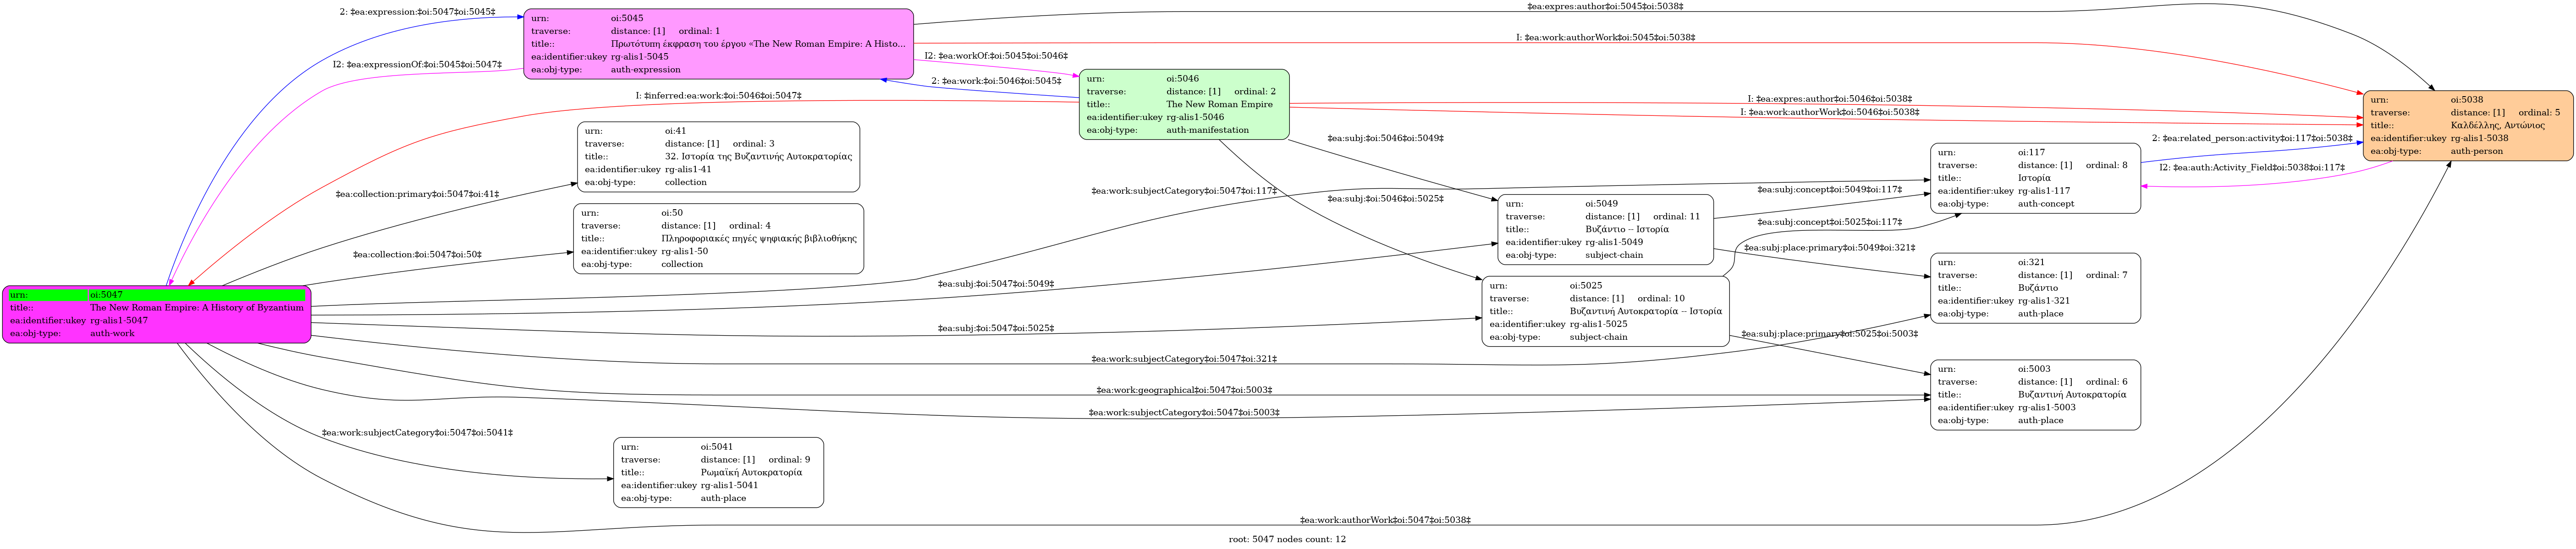Select the magenta auth-work node oi:5047
The image size is (2576, 549).
[x=157, y=315]
